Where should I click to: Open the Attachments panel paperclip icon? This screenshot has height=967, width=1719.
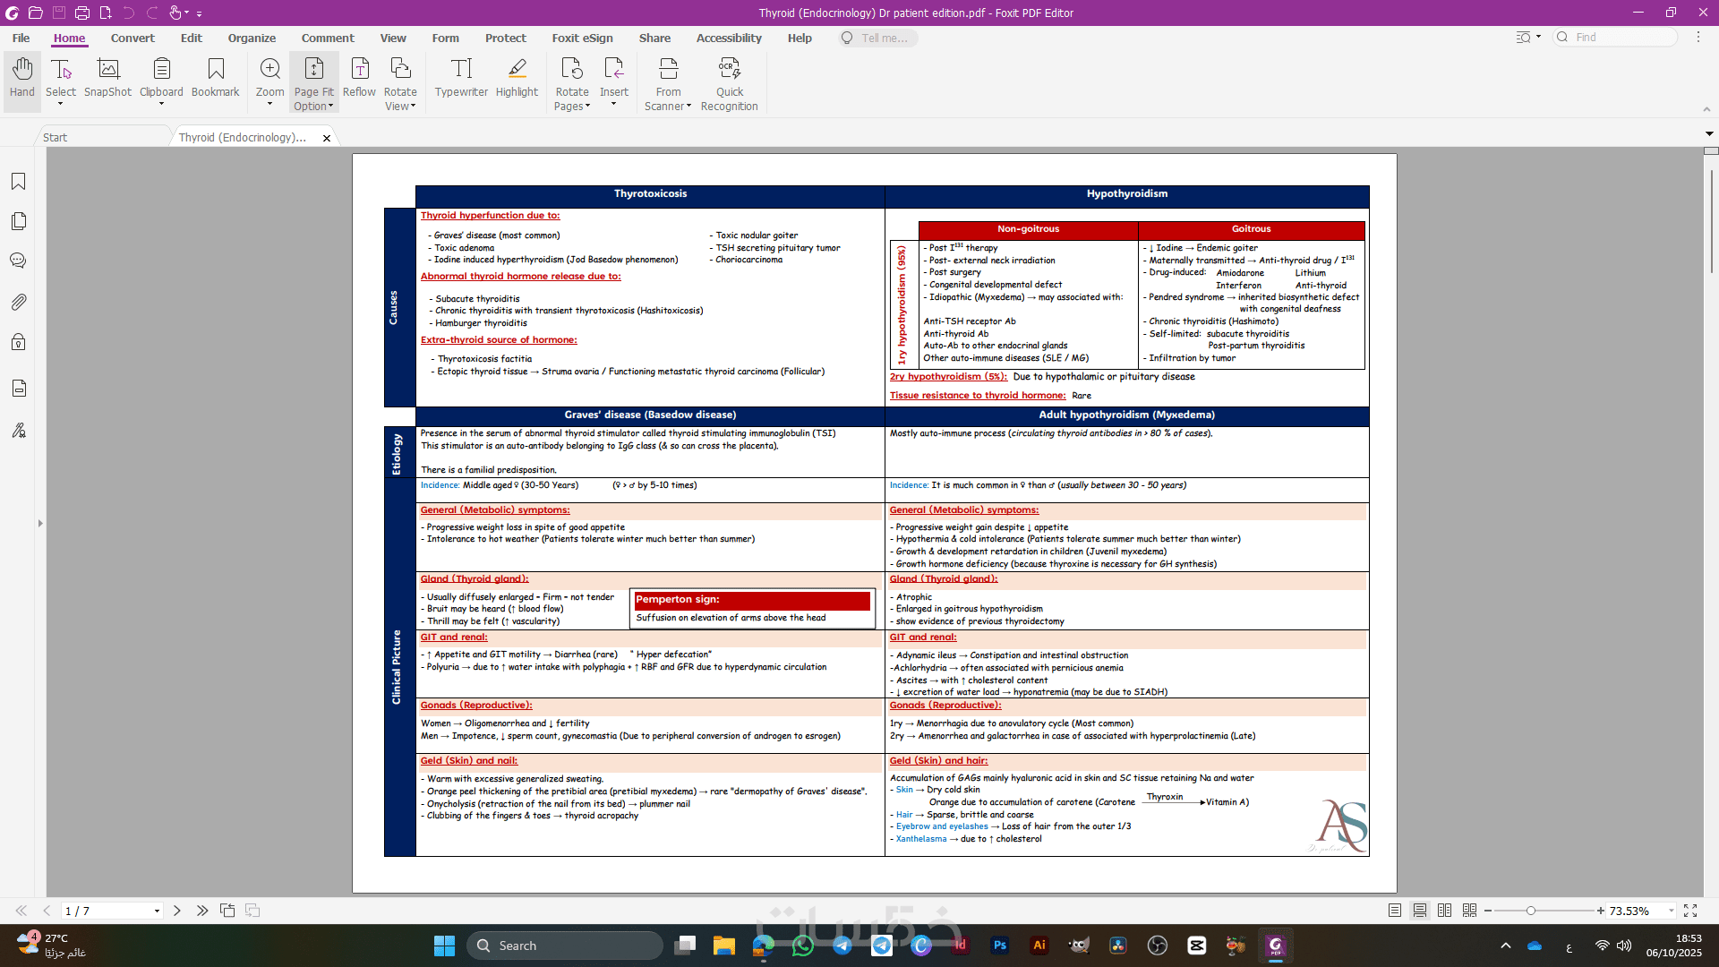[18, 302]
